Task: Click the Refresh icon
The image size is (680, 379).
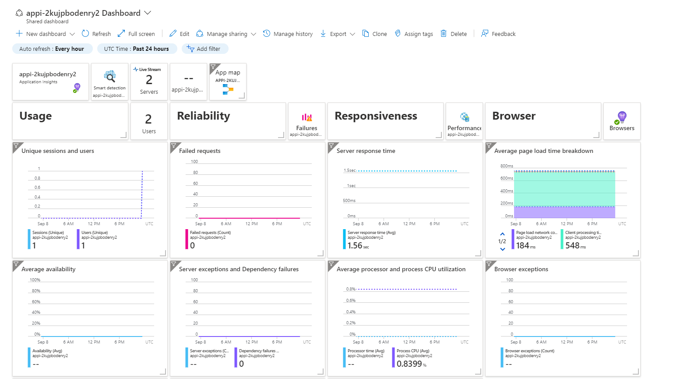Action: point(85,34)
